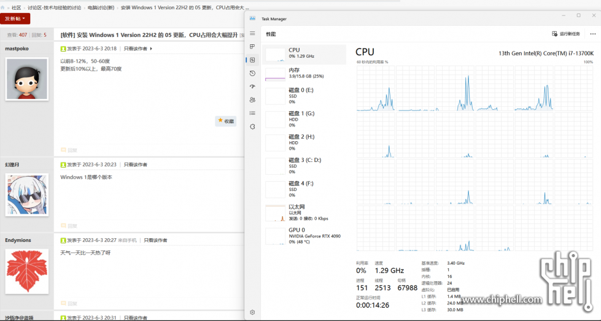This screenshot has height=321, width=601.
Task: Click the 回复 reply link under 幻想月's post
Action: coord(70,226)
